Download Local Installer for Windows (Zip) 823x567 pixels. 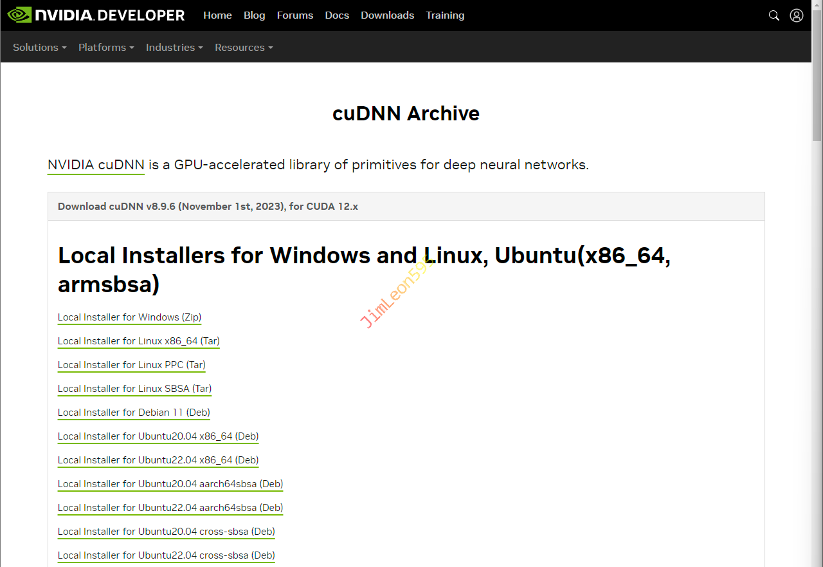tap(129, 317)
